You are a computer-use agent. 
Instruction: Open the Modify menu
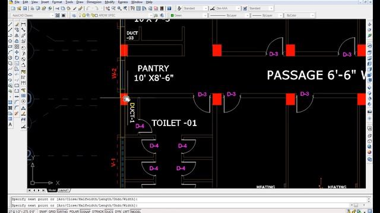click(109, 2)
